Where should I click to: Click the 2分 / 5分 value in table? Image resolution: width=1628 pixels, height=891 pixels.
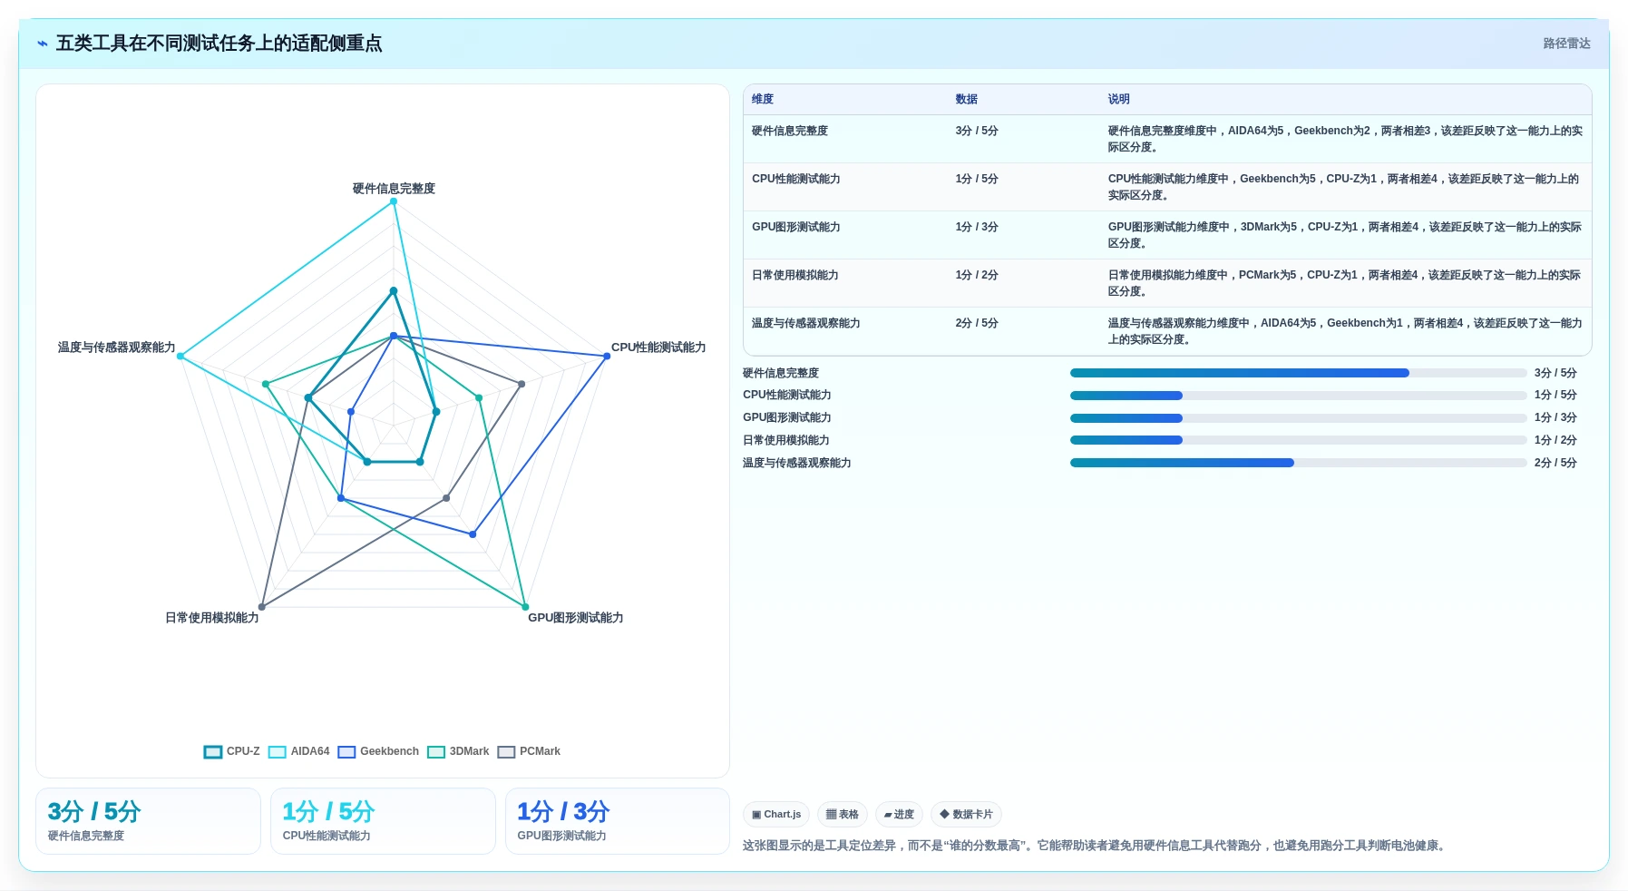(x=977, y=323)
